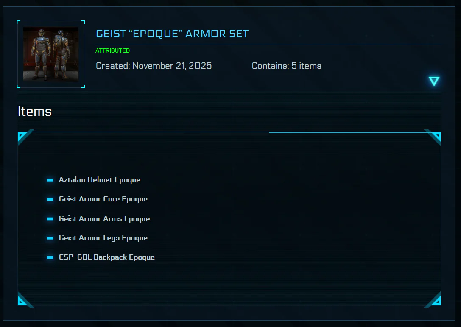Click the bullet icon beside Geist Armor Core
The image size is (461, 327).
tap(50, 199)
